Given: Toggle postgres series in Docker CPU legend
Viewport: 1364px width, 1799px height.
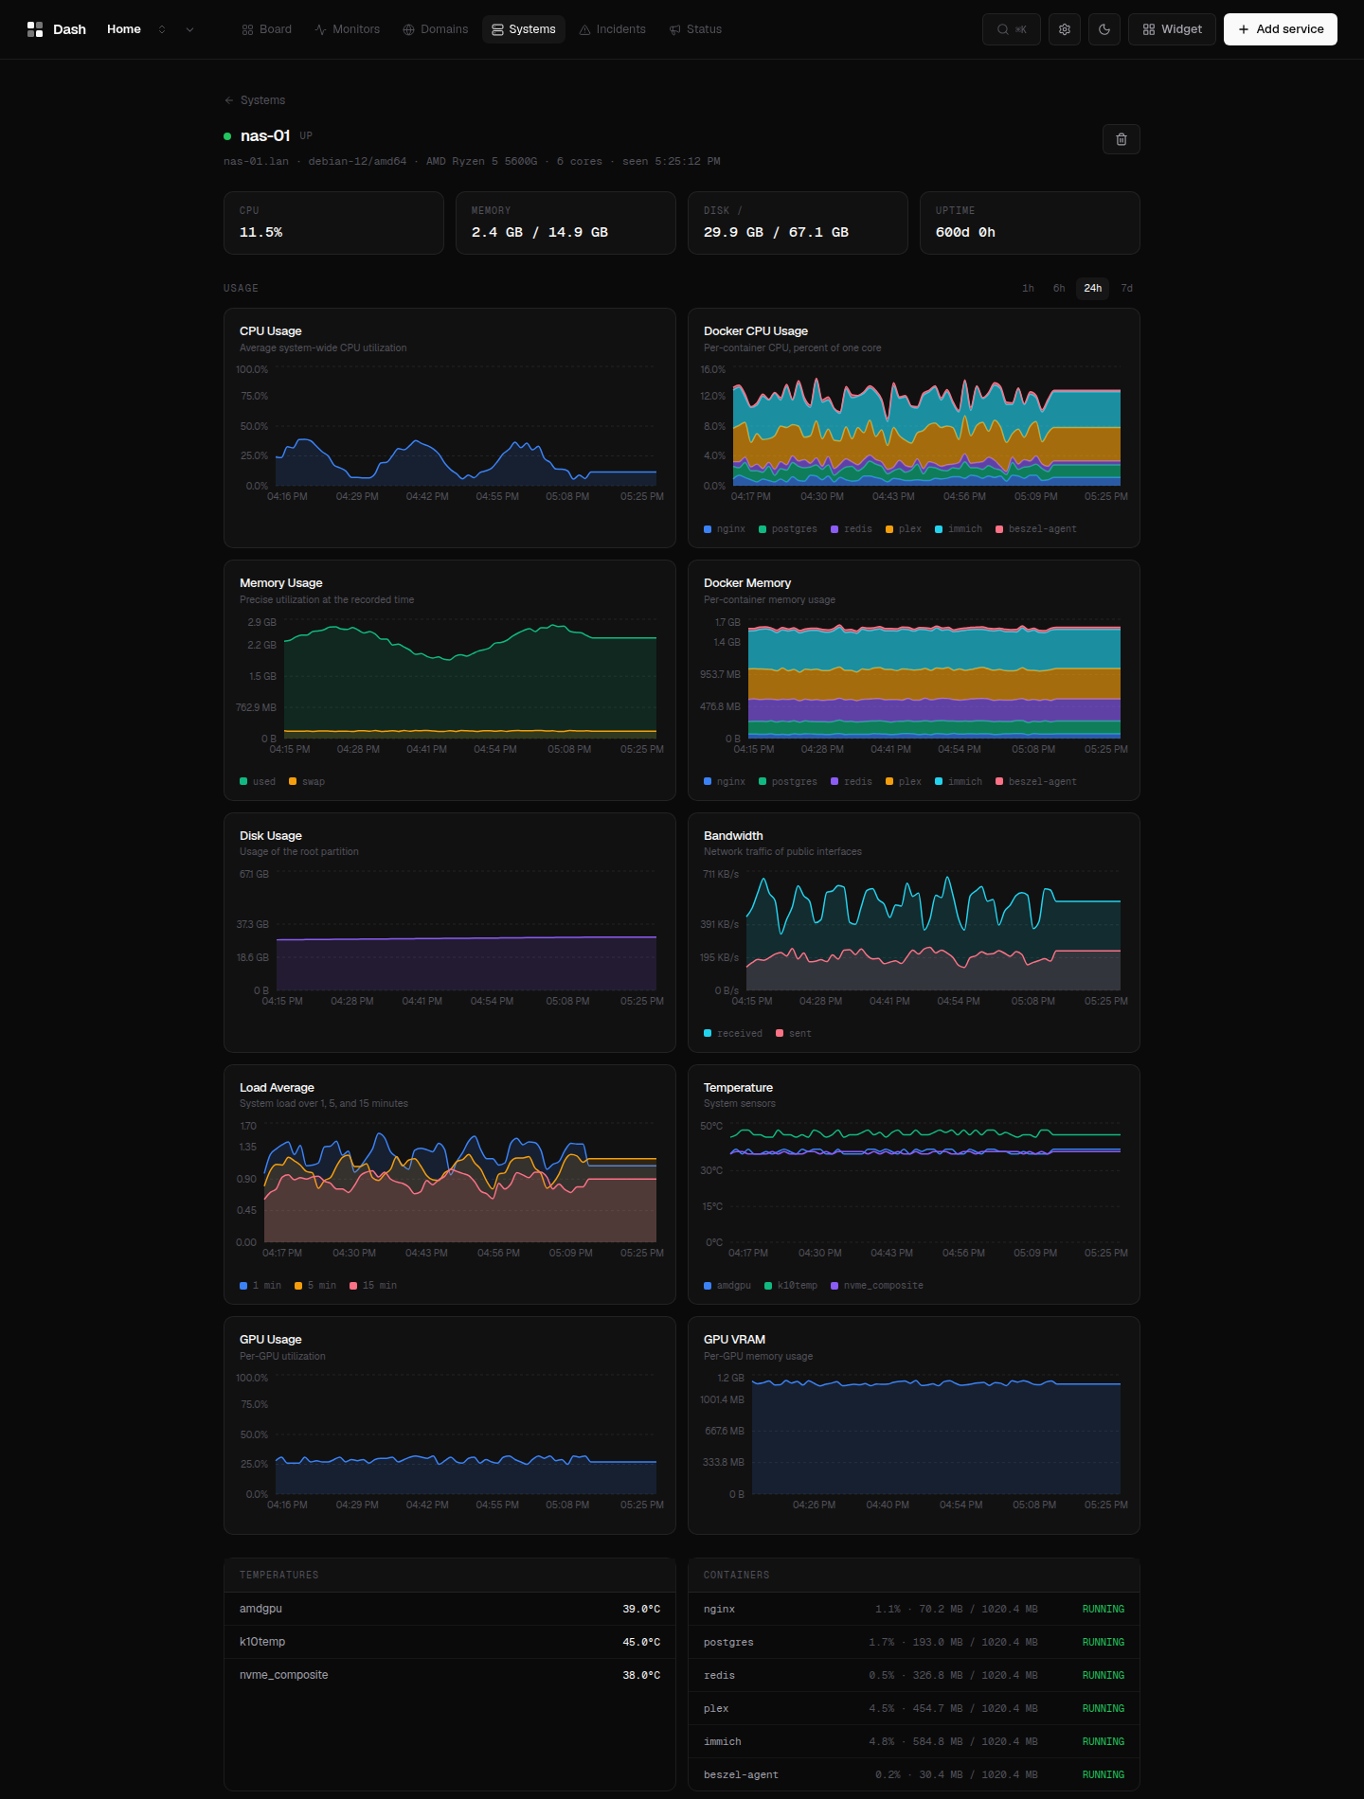Looking at the screenshot, I should tap(788, 529).
